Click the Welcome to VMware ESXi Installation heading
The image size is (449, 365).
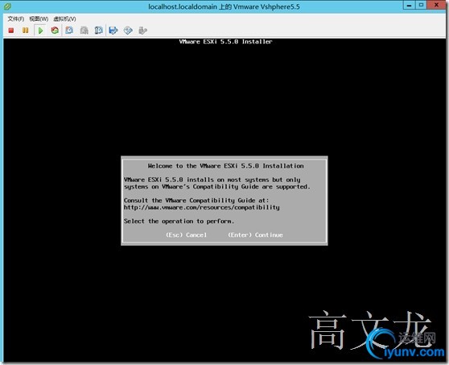(225, 166)
